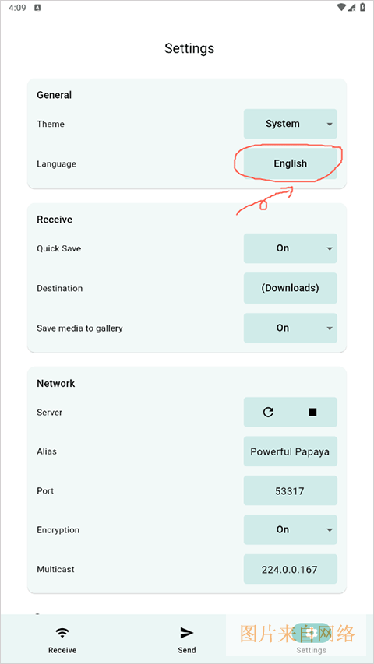Open the Receive tab wifi icon
Screen dimensions: 374x664
pos(62,633)
